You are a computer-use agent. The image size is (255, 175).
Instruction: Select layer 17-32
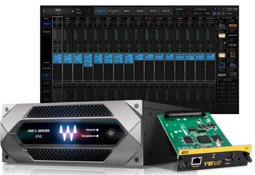click(46, 84)
